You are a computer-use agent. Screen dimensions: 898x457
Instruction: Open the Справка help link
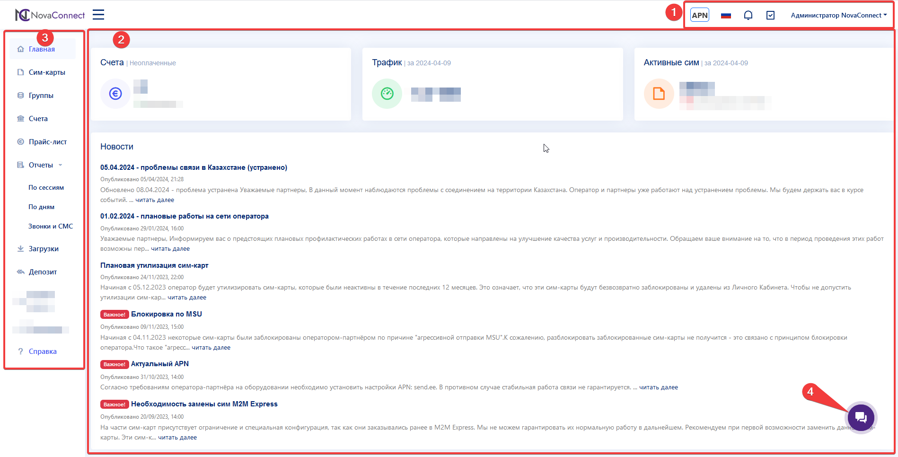pos(43,352)
